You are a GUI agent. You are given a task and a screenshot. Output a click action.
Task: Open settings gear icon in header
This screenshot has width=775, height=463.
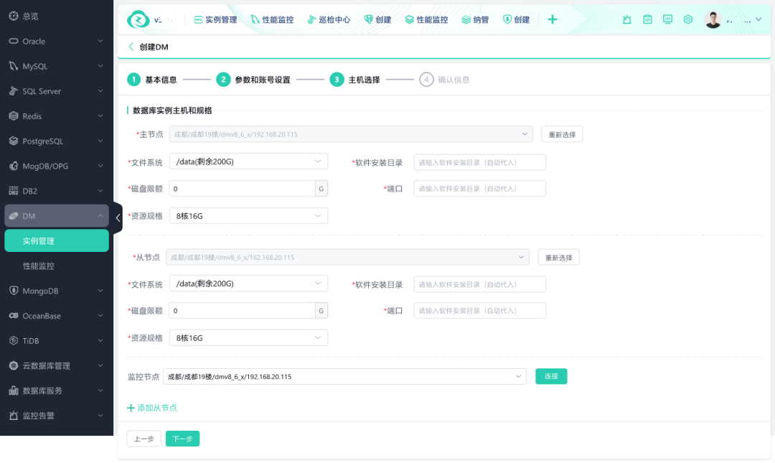(688, 19)
